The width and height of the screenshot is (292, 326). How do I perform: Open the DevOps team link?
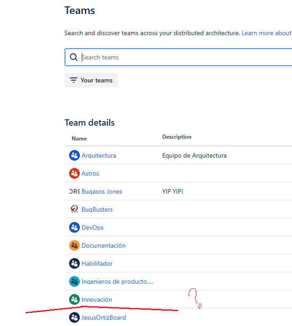click(93, 227)
